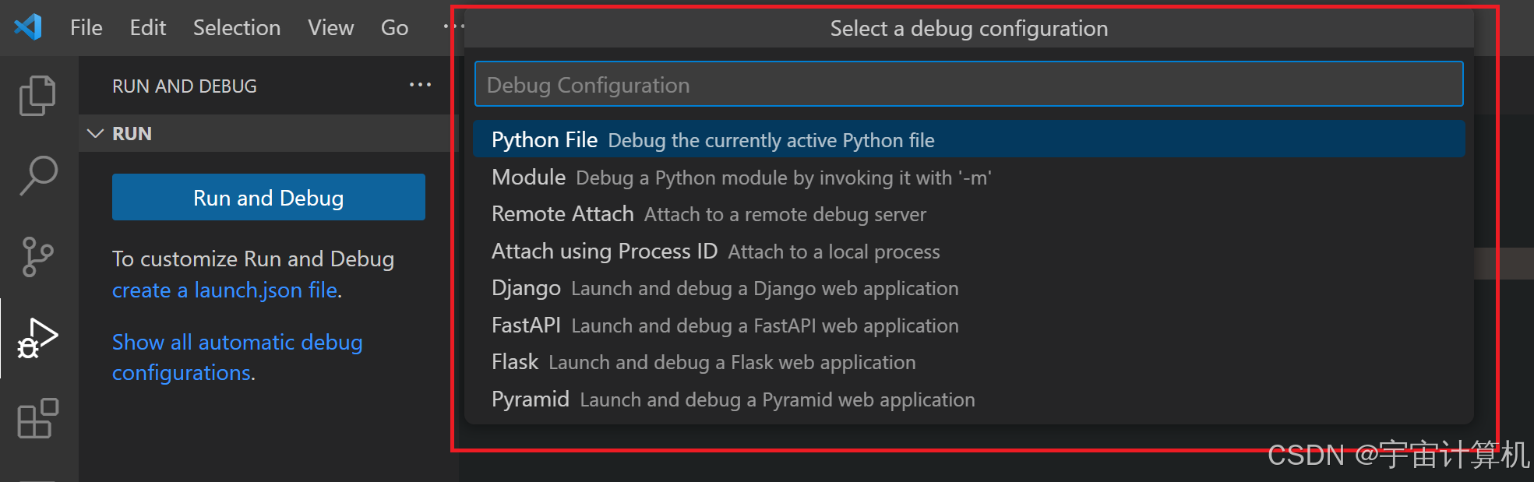1534x482 pixels.
Task: Show all automatic debug configurations link
Action: coord(237,357)
